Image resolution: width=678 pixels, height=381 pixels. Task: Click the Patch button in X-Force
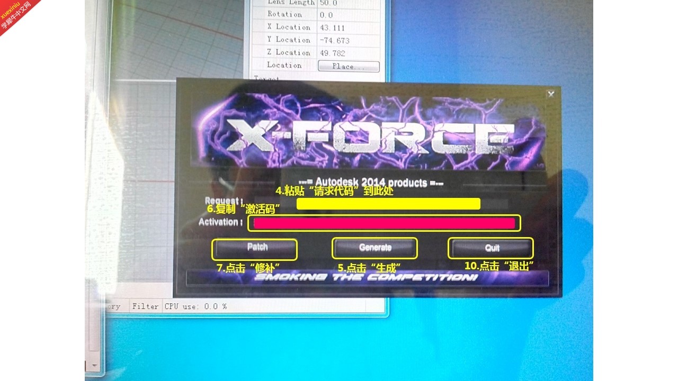click(x=255, y=249)
